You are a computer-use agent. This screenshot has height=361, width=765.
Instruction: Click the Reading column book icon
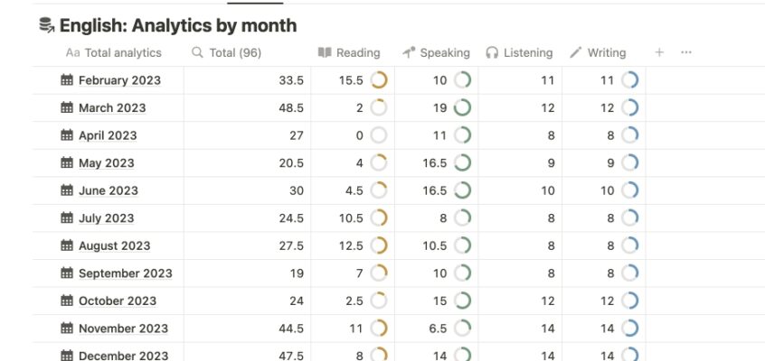point(325,52)
